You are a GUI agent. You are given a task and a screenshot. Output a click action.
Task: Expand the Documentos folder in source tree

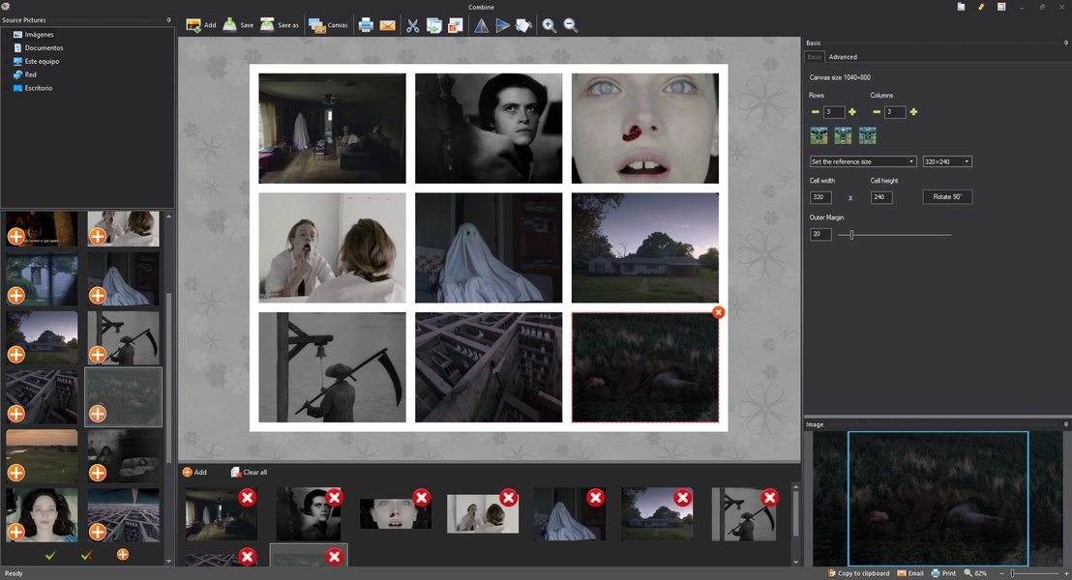(8, 47)
